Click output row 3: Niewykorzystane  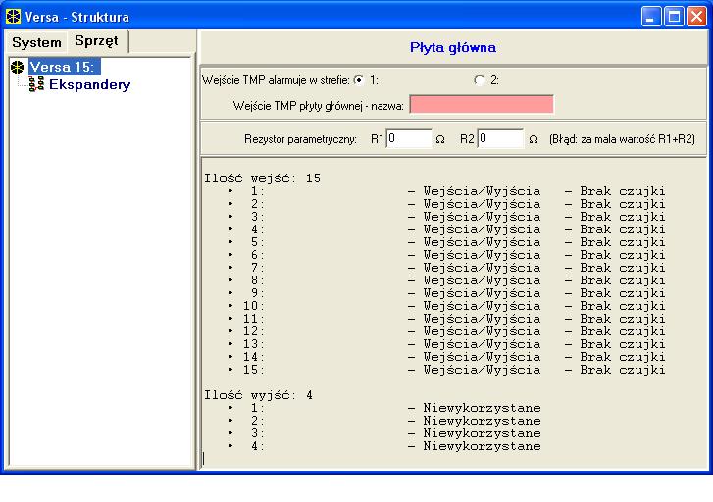pos(482,433)
